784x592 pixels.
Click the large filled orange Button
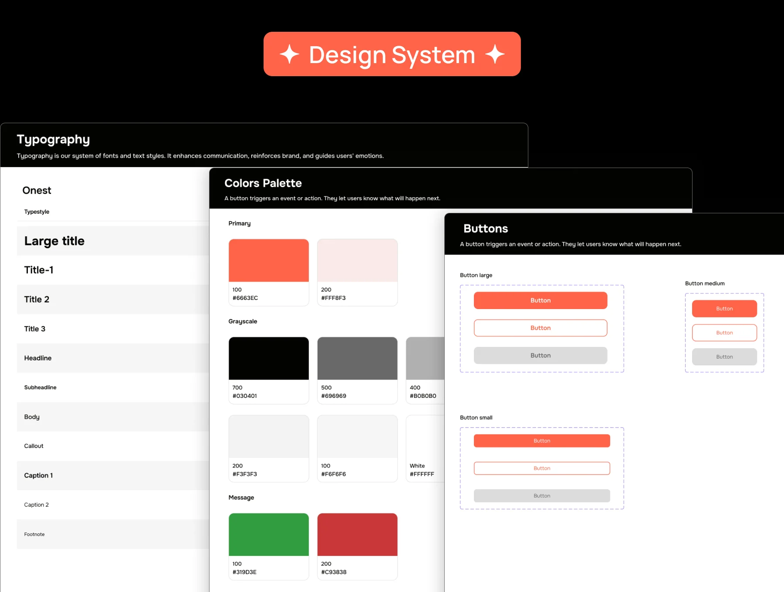pyautogui.click(x=541, y=300)
